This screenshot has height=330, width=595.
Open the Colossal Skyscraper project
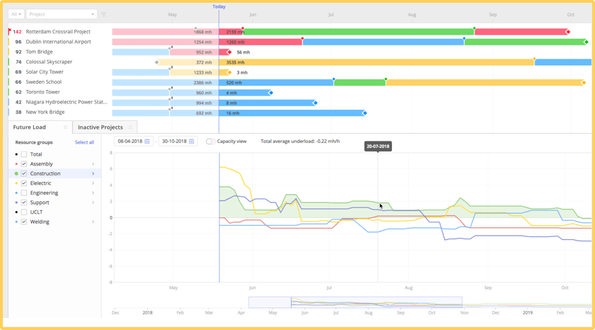[x=49, y=62]
